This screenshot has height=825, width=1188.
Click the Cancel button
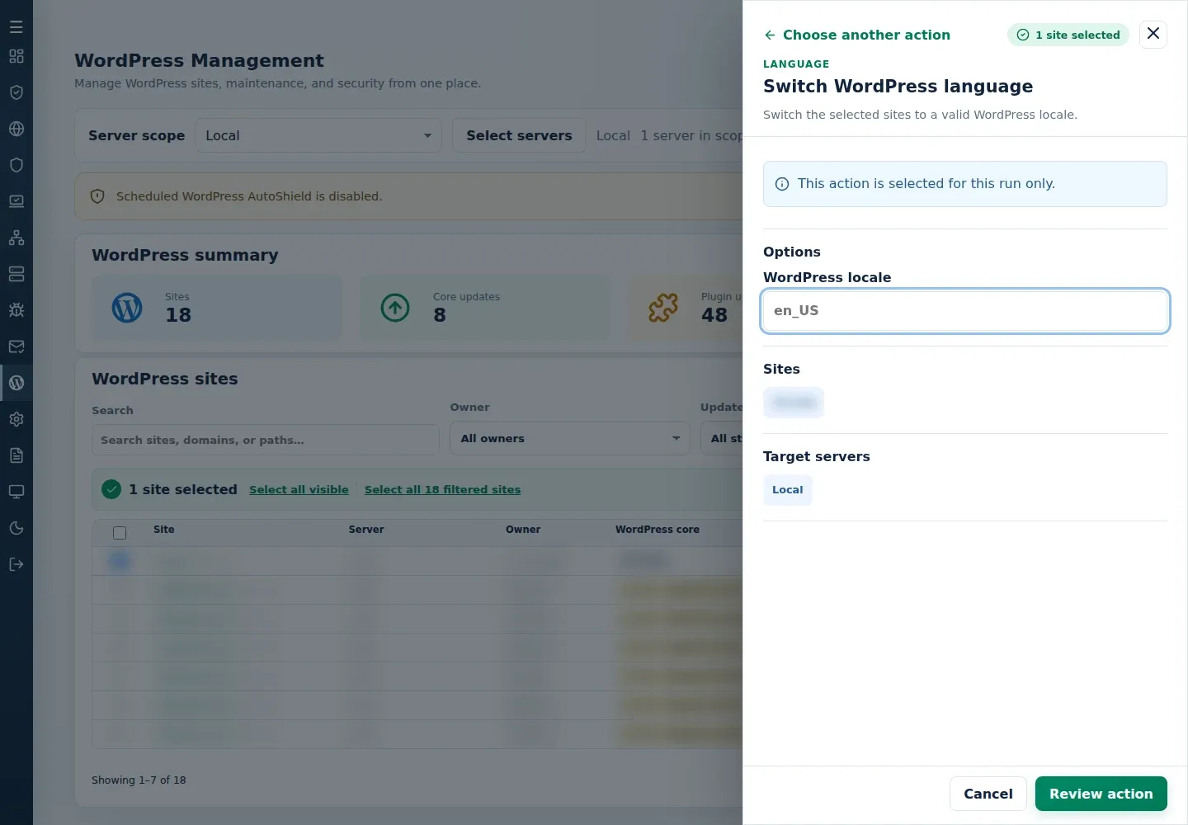(x=988, y=794)
